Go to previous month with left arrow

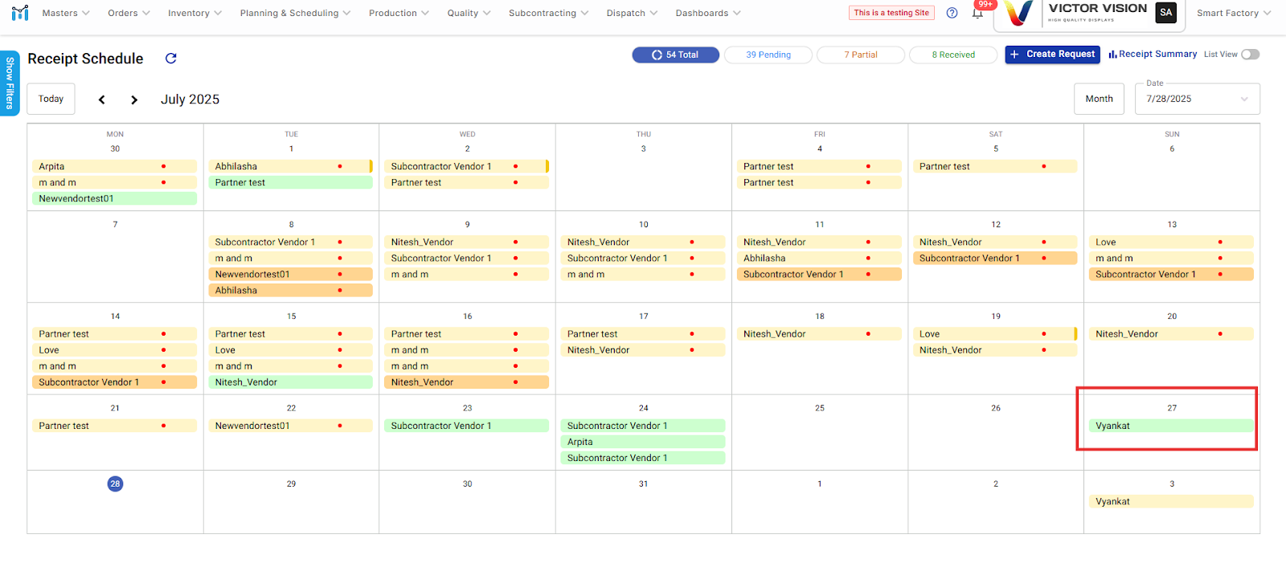click(x=102, y=100)
